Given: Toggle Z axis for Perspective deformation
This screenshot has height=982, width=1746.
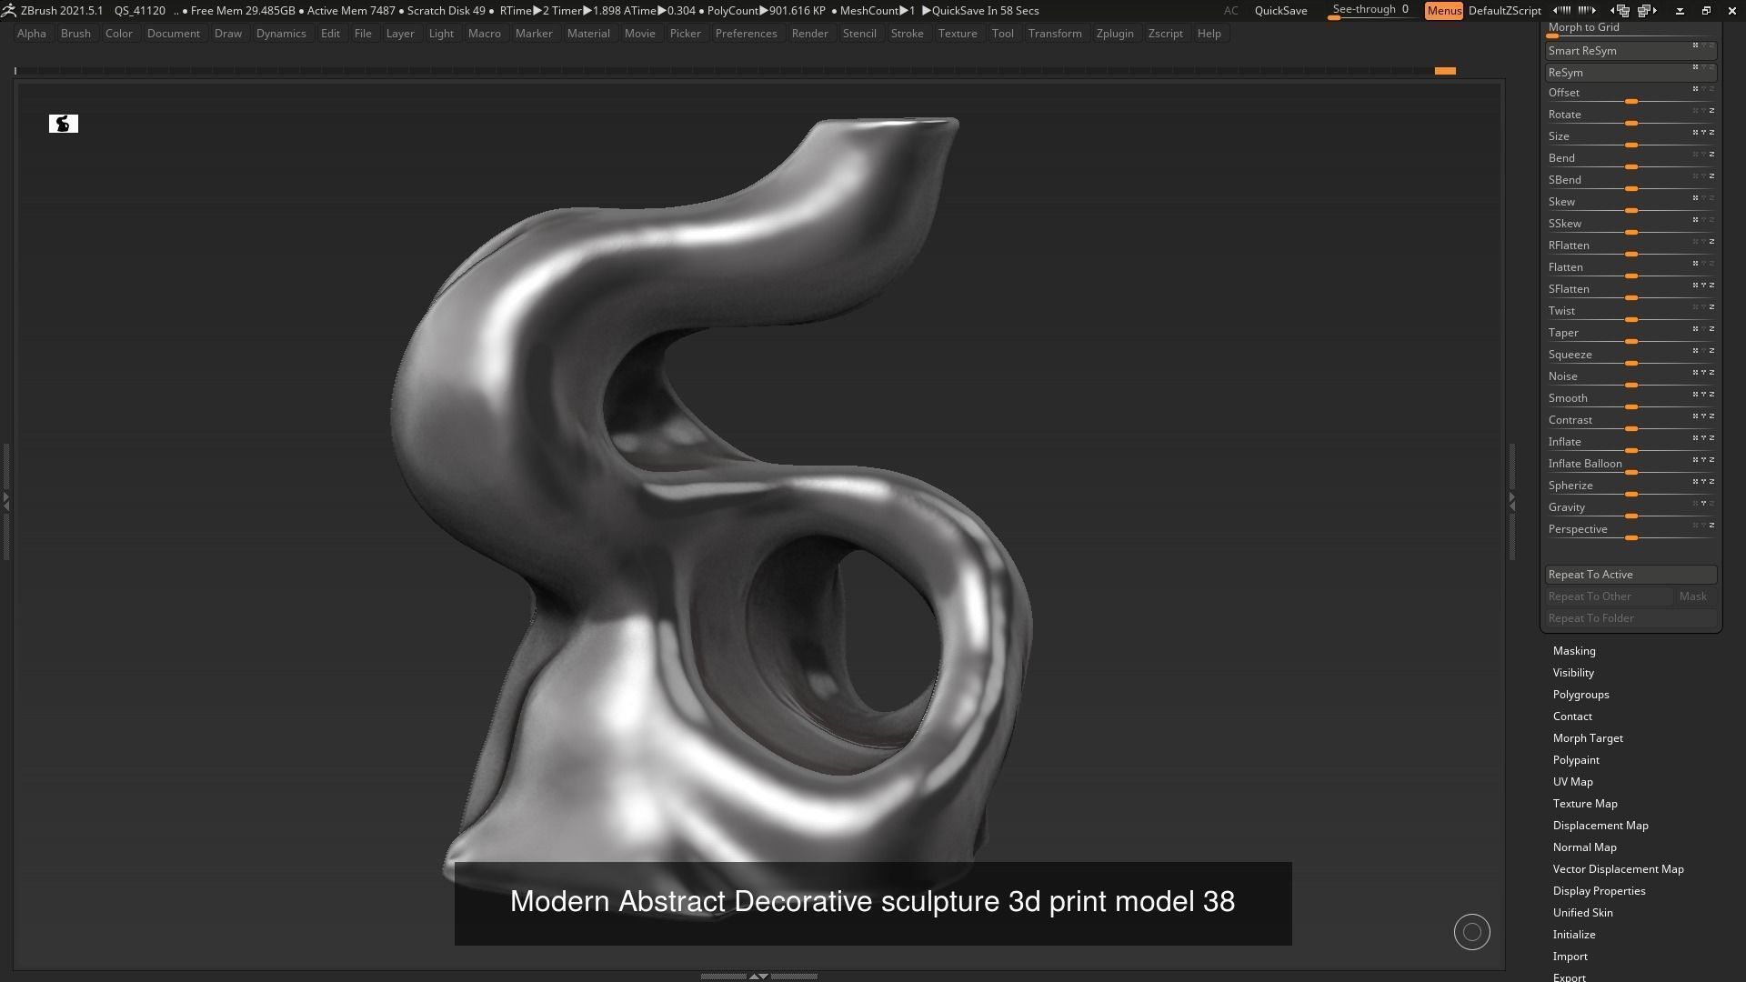Looking at the screenshot, I should (x=1711, y=525).
